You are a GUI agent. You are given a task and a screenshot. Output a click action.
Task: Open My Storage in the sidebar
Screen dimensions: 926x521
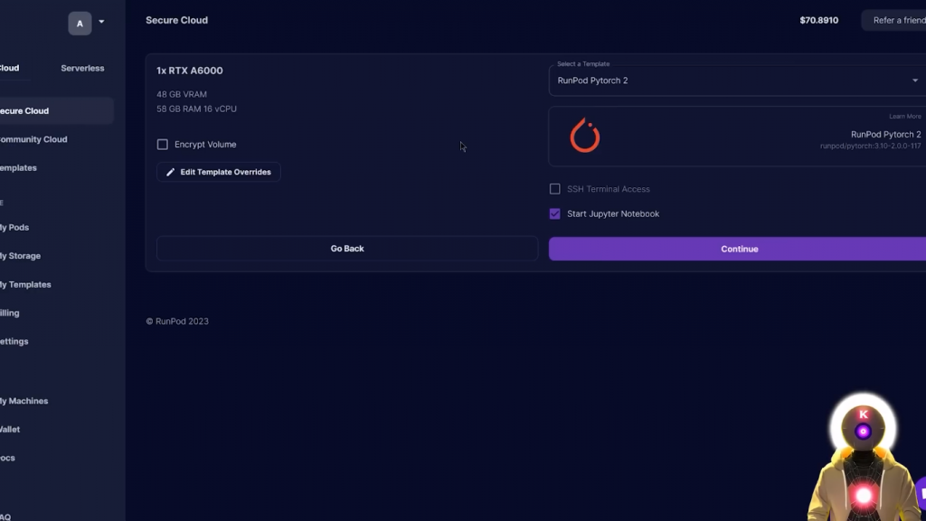click(x=21, y=256)
